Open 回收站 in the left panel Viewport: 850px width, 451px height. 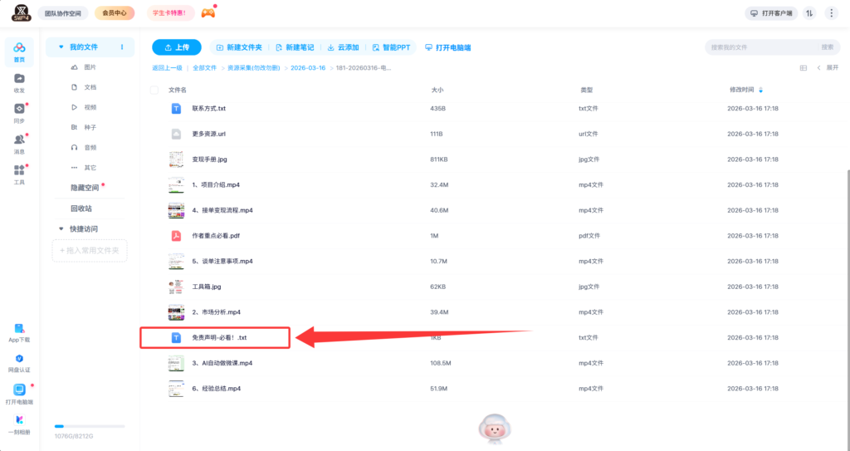(x=81, y=208)
